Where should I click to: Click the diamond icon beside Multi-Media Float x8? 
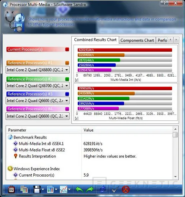click(x=16, y=150)
